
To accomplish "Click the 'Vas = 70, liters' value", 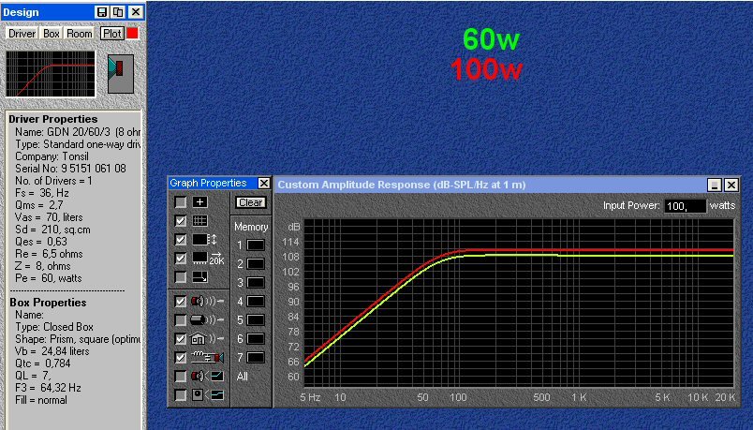I will click(49, 217).
